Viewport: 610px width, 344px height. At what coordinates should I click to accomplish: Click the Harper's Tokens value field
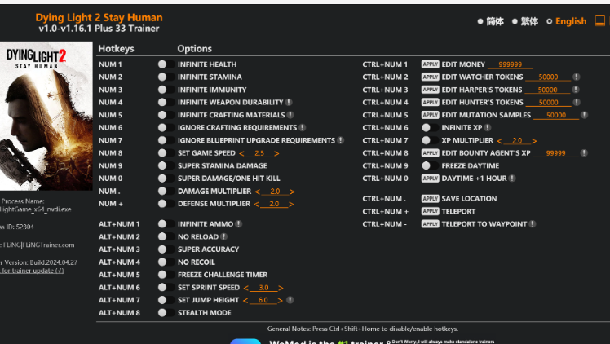(x=547, y=90)
